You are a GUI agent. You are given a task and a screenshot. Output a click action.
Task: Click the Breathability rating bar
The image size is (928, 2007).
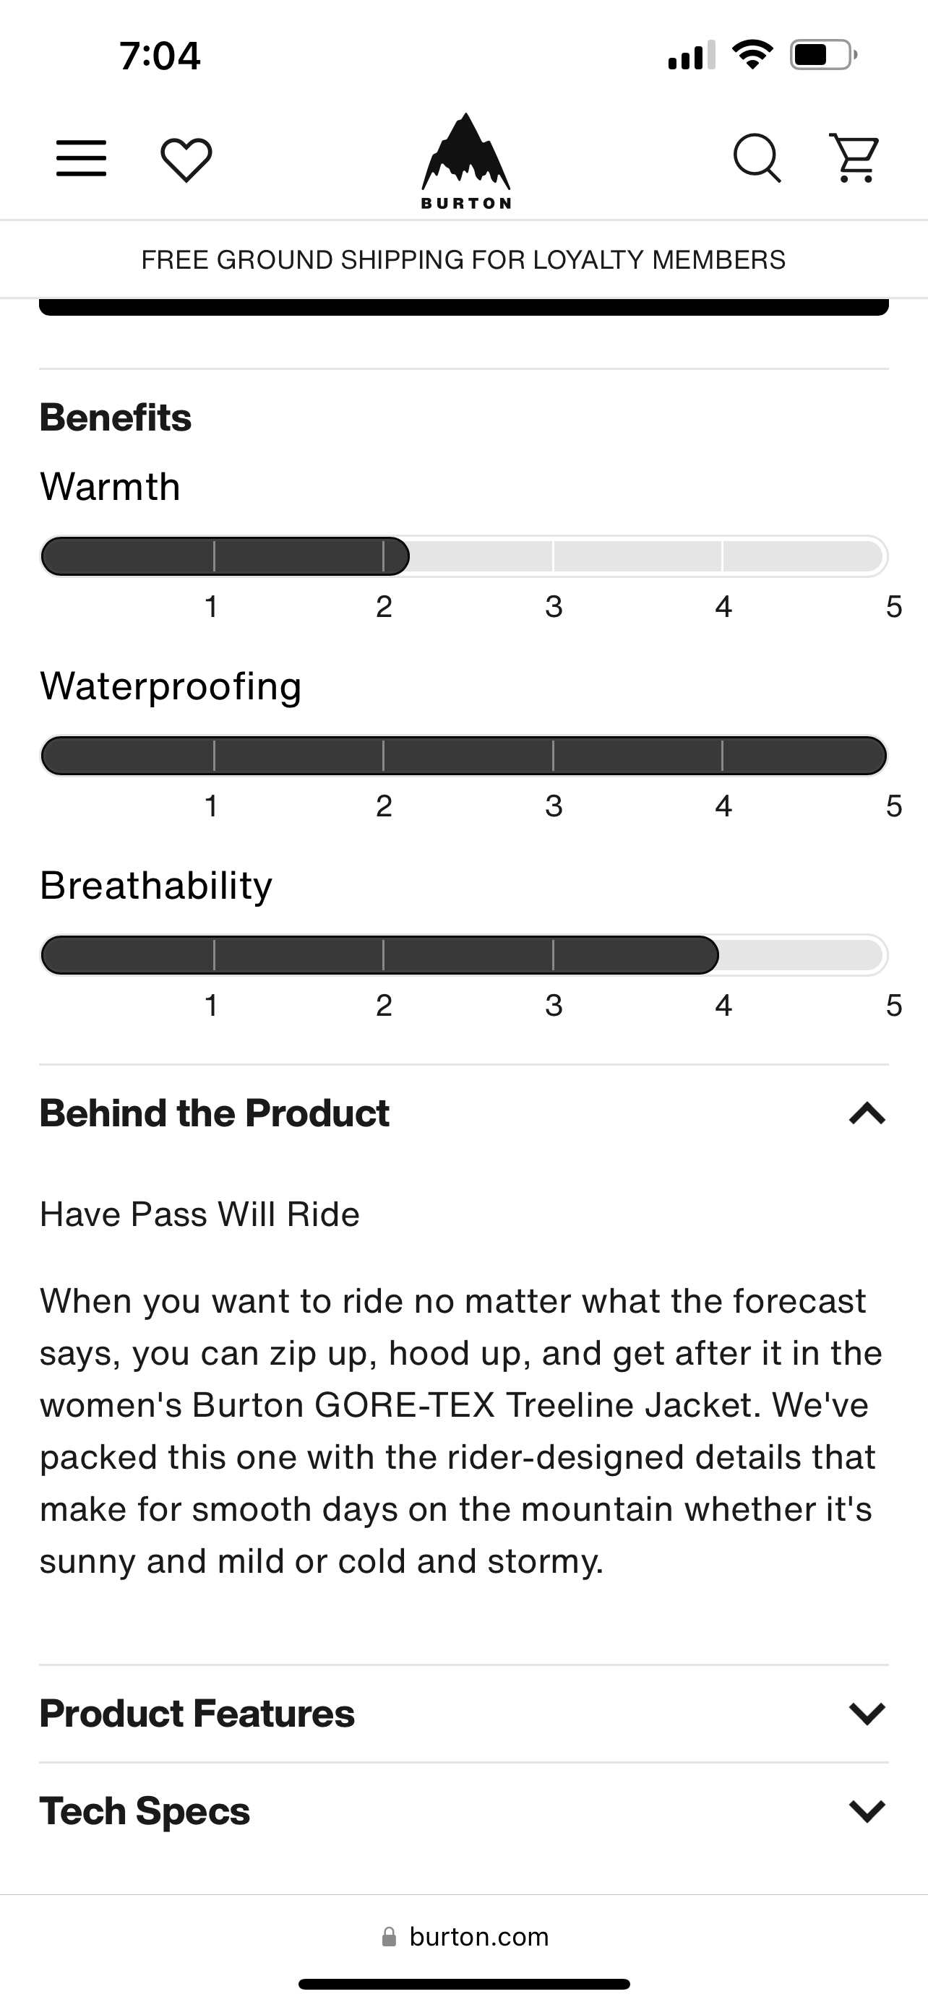[x=463, y=955]
